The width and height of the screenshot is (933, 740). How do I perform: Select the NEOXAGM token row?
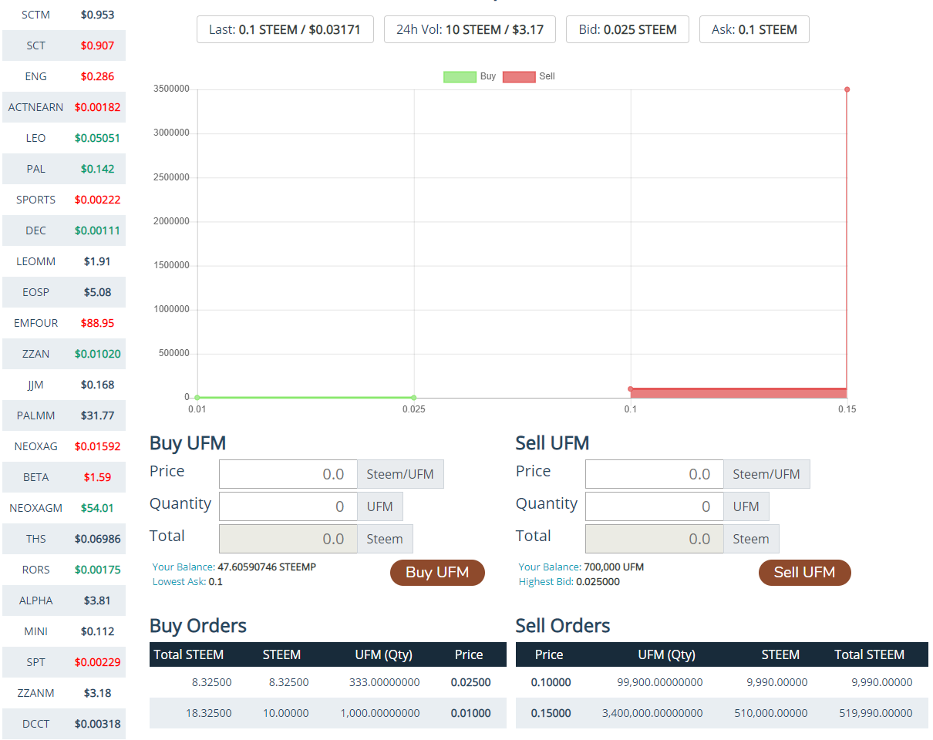[64, 508]
